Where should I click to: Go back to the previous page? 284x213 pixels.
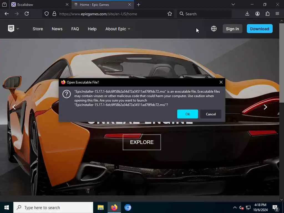(x=7, y=14)
